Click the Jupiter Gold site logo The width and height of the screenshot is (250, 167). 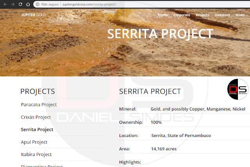(x=33, y=15)
